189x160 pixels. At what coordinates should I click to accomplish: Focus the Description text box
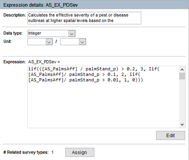(84, 18)
